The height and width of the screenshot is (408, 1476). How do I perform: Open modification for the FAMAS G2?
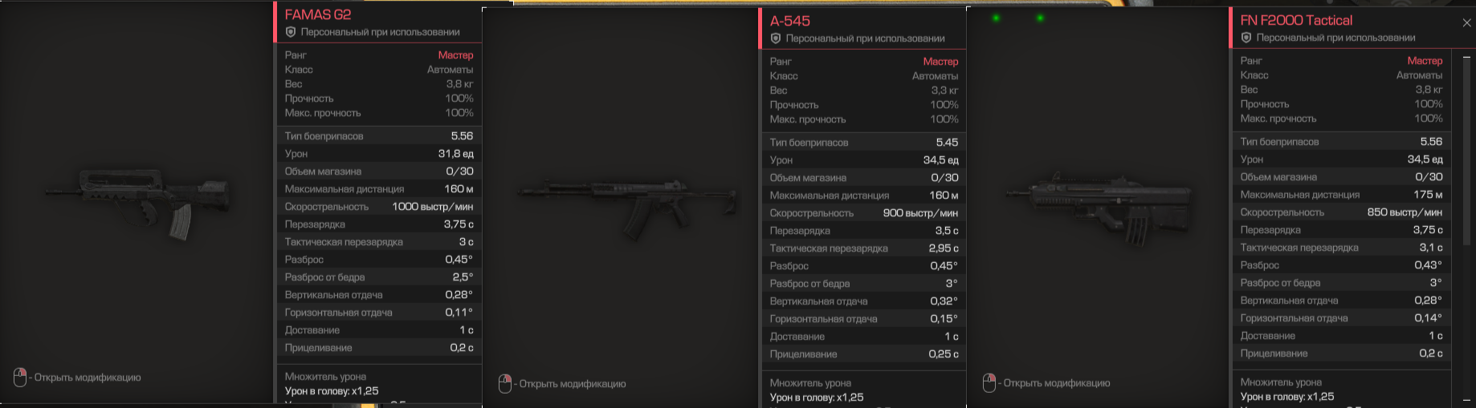click(88, 378)
